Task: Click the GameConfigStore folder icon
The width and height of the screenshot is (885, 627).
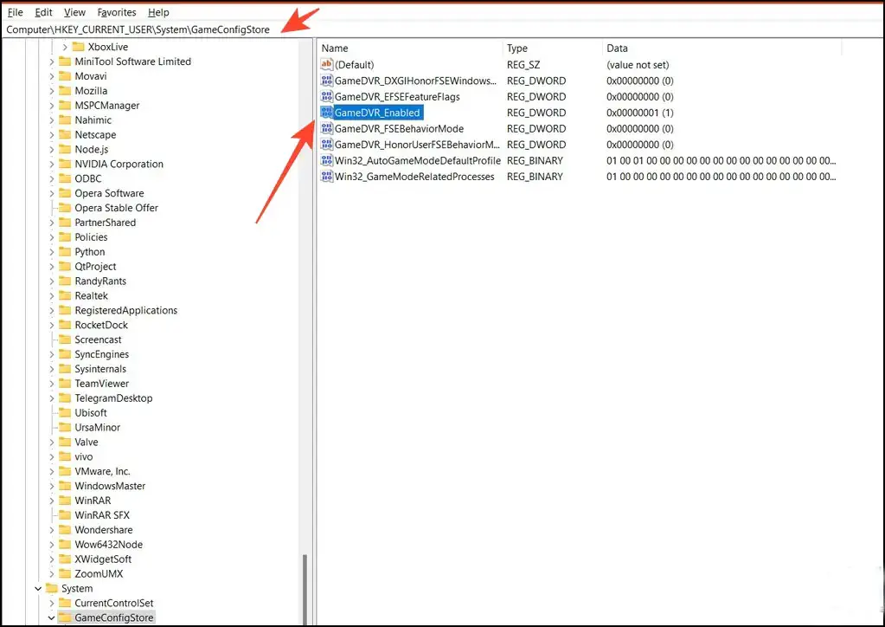Action: [x=66, y=617]
